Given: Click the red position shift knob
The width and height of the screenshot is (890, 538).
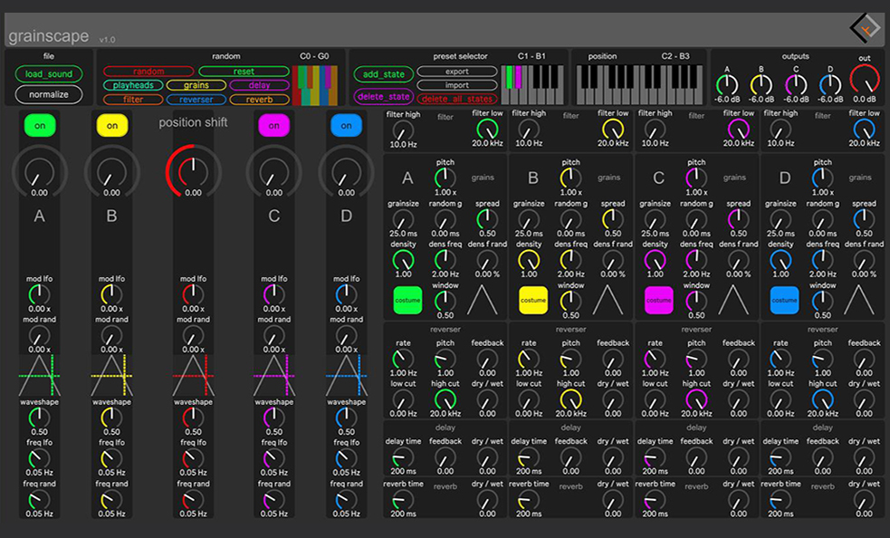Looking at the screenshot, I should 193,170.
